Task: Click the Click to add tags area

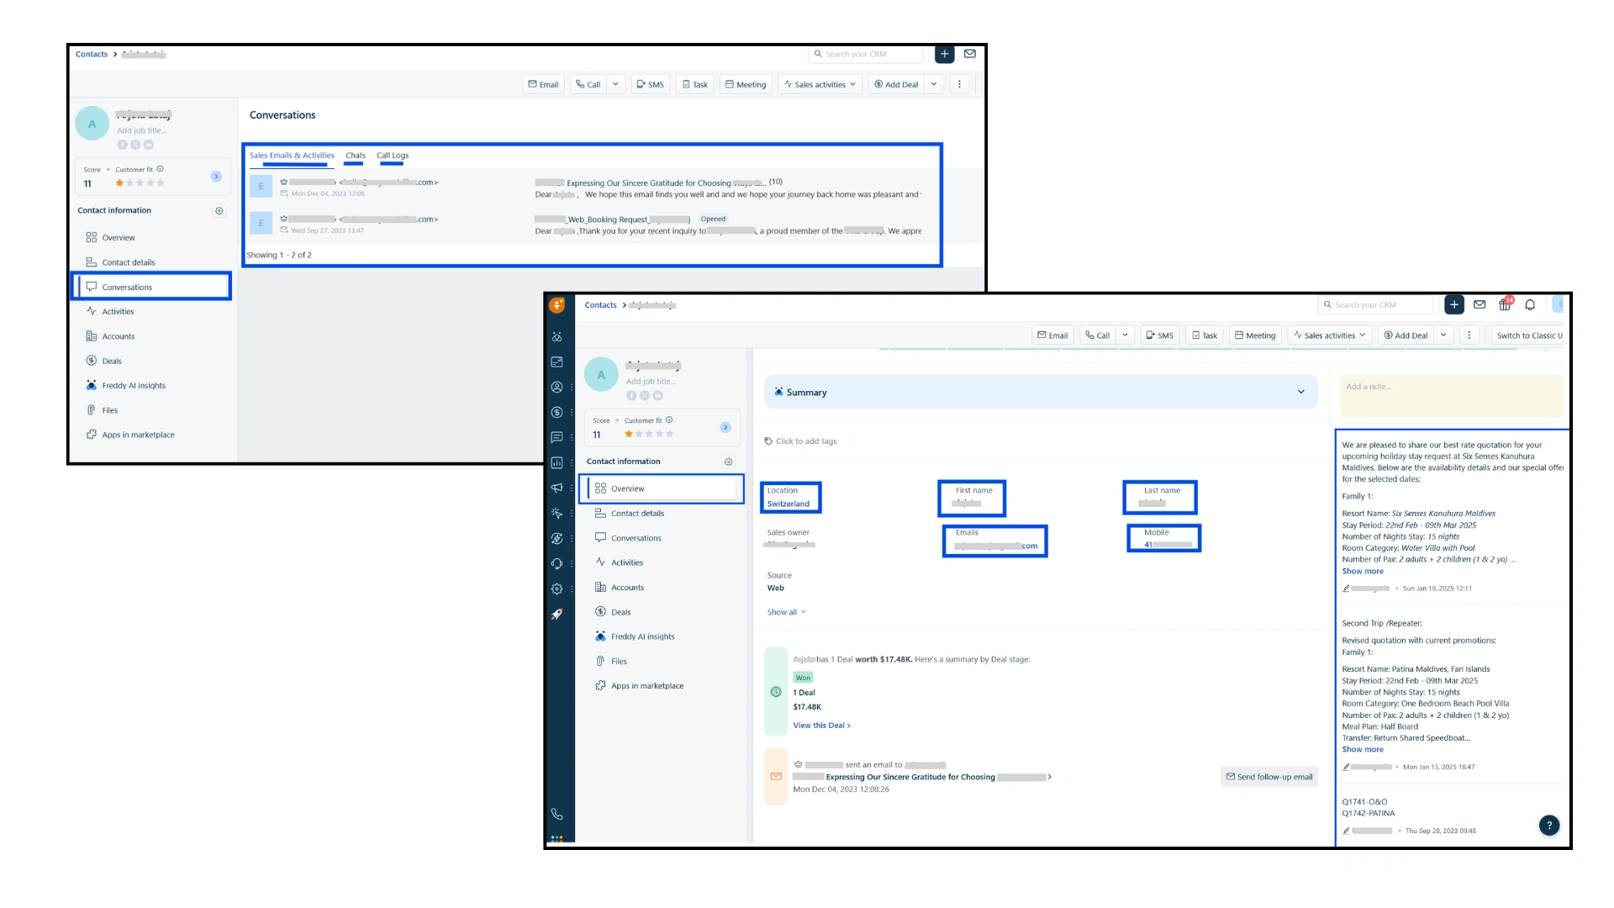Action: [x=805, y=441]
